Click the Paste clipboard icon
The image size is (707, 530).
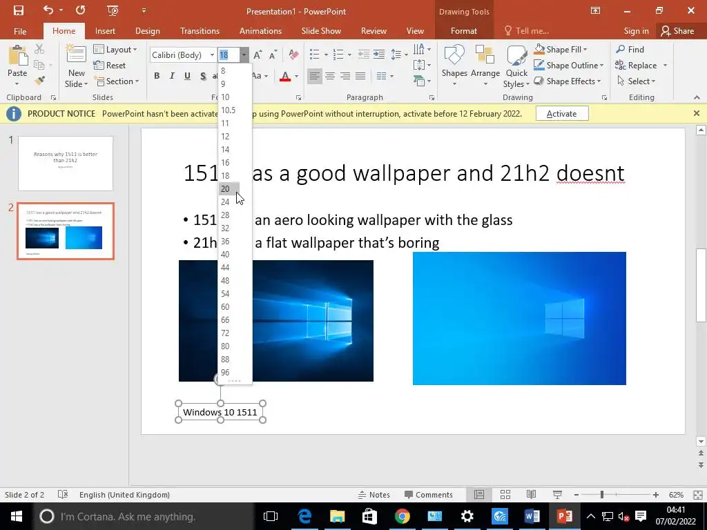pyautogui.click(x=18, y=57)
